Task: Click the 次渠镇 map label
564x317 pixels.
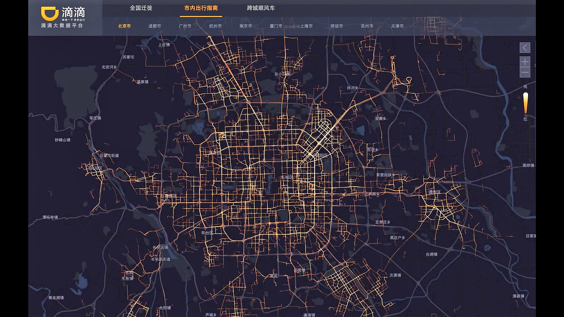Action: (395, 275)
